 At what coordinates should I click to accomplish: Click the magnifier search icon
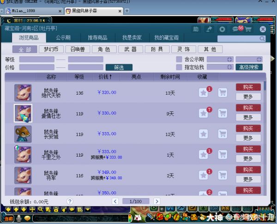click(262, 38)
